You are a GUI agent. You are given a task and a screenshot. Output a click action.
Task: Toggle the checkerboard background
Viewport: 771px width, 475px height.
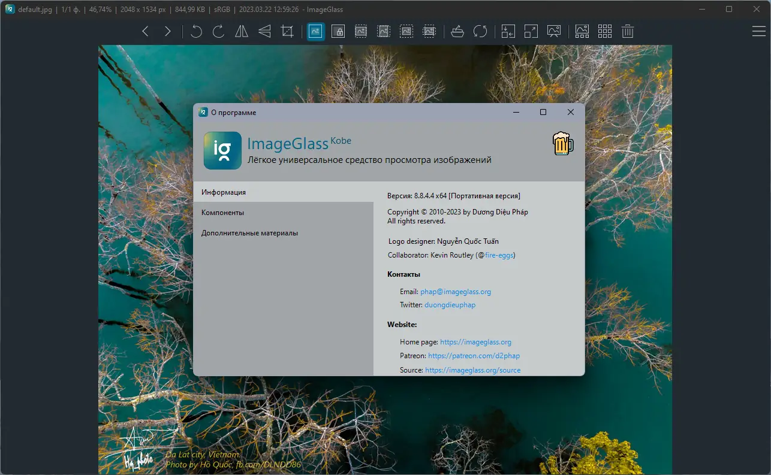point(605,31)
